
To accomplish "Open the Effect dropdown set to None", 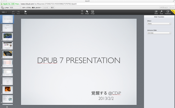I will click(x=159, y=24).
